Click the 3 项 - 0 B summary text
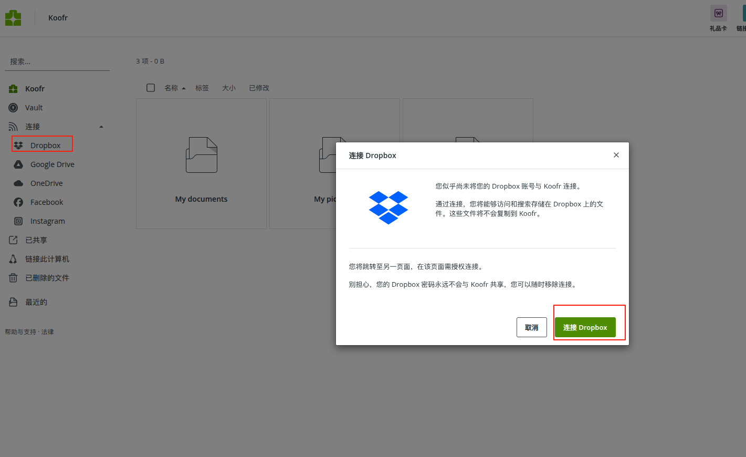 pos(150,61)
